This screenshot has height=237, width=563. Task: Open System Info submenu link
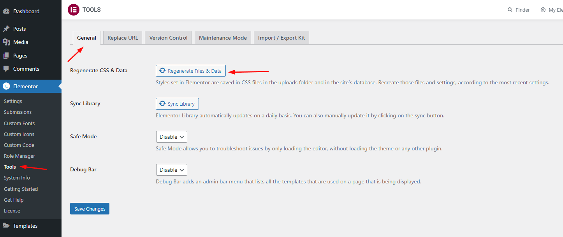17,178
